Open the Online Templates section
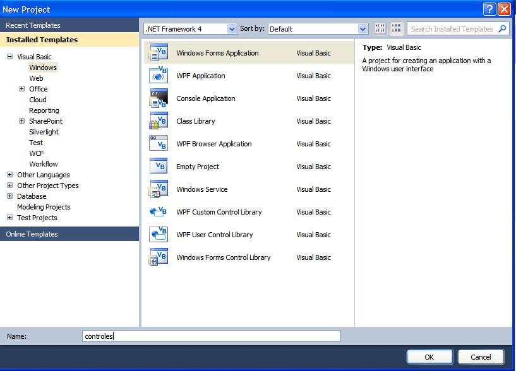The image size is (516, 371). pos(69,234)
